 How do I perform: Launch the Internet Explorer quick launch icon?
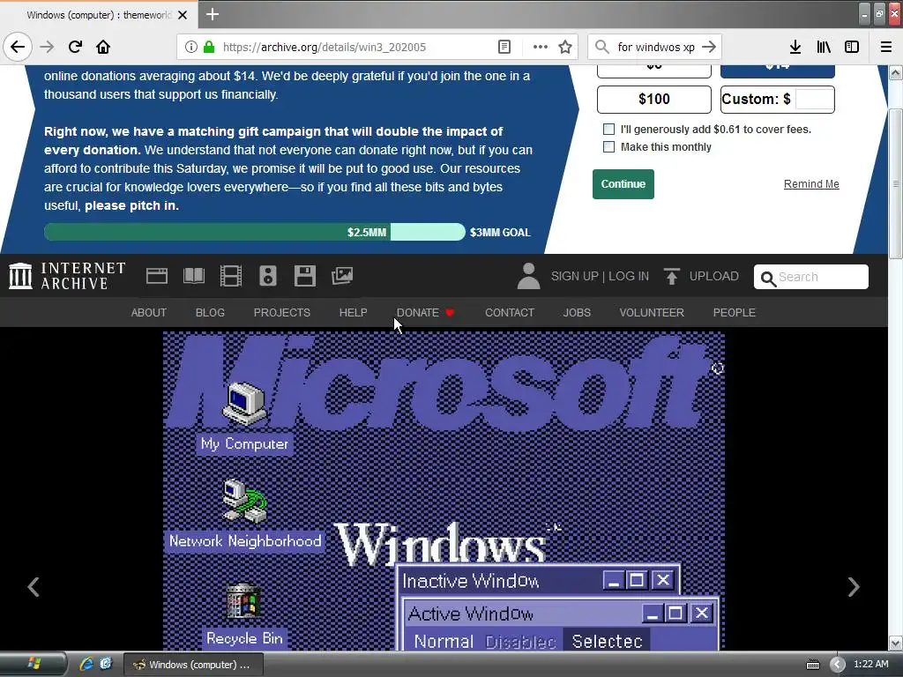point(86,664)
